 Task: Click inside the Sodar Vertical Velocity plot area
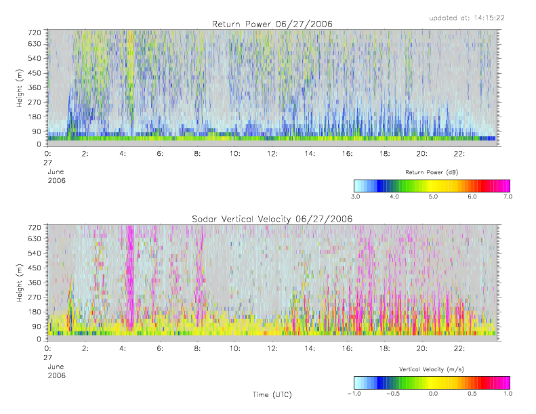click(272, 283)
